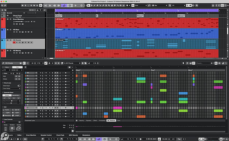Viewport: 229px width, 141px height.
Task: Select the Mute X tool
Action: tap(106, 6)
